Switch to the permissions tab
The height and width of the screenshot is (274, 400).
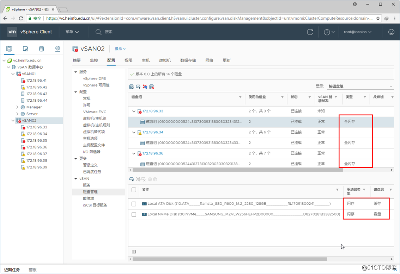(x=128, y=60)
